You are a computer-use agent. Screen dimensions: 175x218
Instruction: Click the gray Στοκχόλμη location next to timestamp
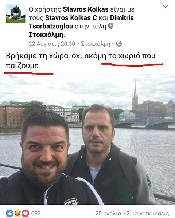pos(96,44)
